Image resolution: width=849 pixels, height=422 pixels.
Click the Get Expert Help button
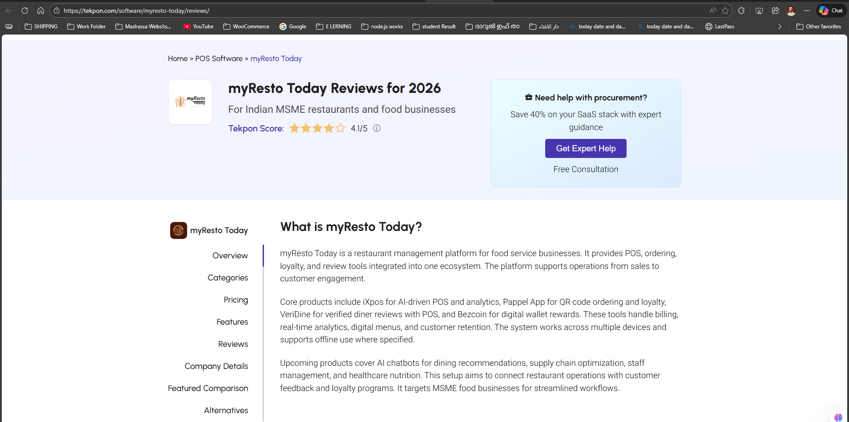[x=585, y=149]
